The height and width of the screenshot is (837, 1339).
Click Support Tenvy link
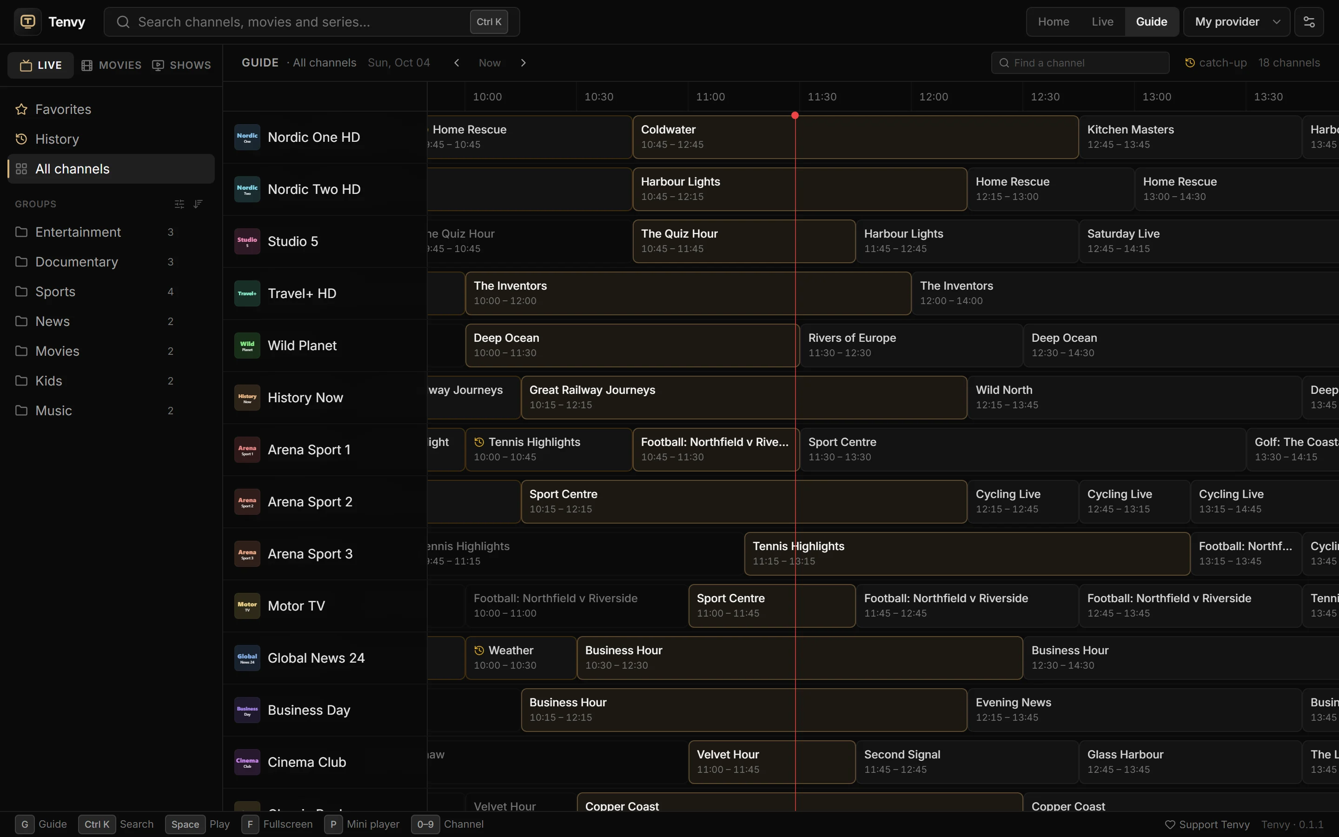point(1207,824)
